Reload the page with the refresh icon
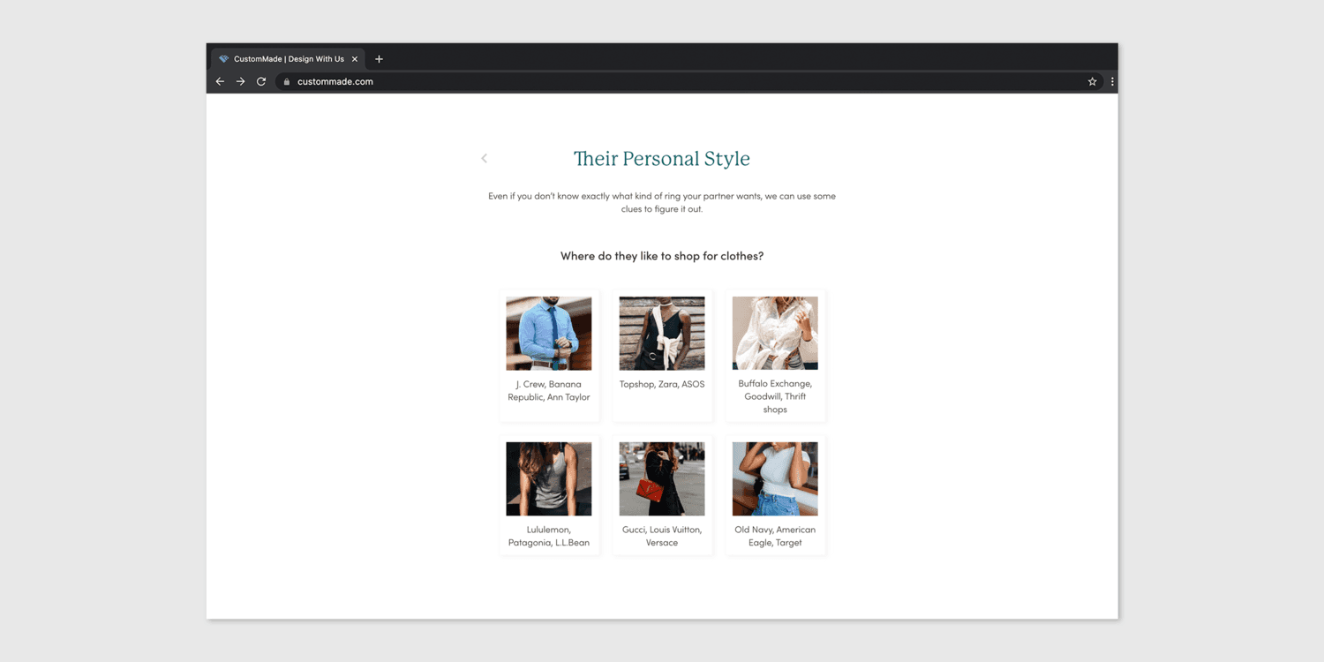 [261, 81]
